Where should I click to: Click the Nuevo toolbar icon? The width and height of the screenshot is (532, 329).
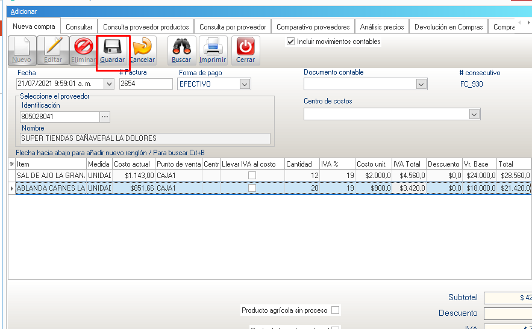[22, 51]
